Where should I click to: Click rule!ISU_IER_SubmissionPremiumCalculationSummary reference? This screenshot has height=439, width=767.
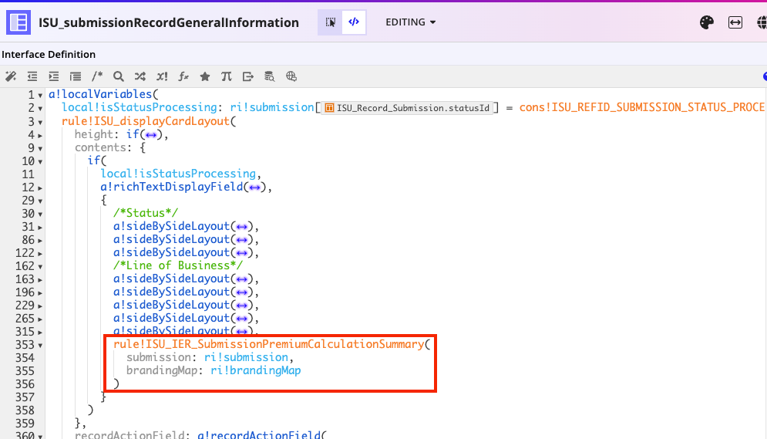pos(268,344)
